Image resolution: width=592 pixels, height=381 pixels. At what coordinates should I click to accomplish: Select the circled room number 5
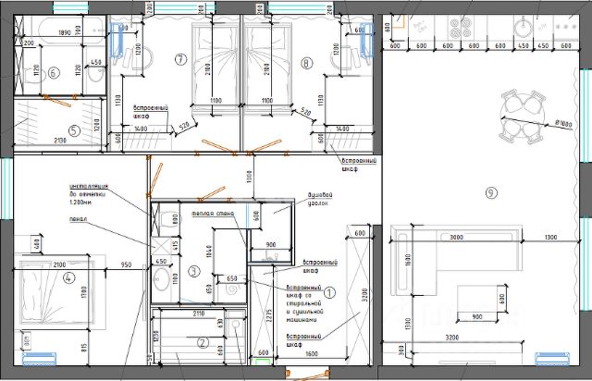tap(74, 130)
